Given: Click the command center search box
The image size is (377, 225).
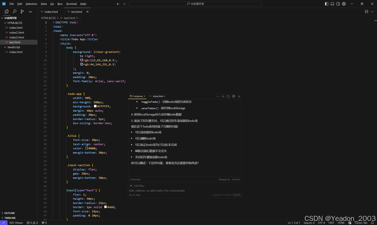Looking at the screenshot, I should (x=195, y=4).
